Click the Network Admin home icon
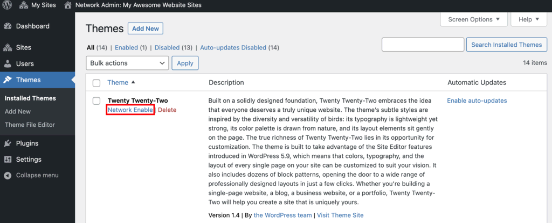 (67, 5)
